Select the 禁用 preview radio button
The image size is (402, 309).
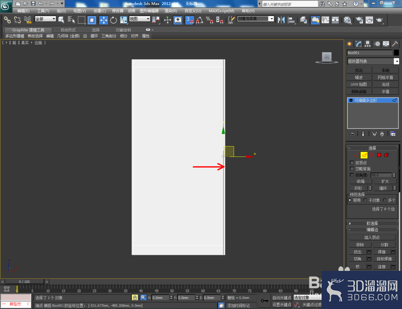pyautogui.click(x=350, y=200)
